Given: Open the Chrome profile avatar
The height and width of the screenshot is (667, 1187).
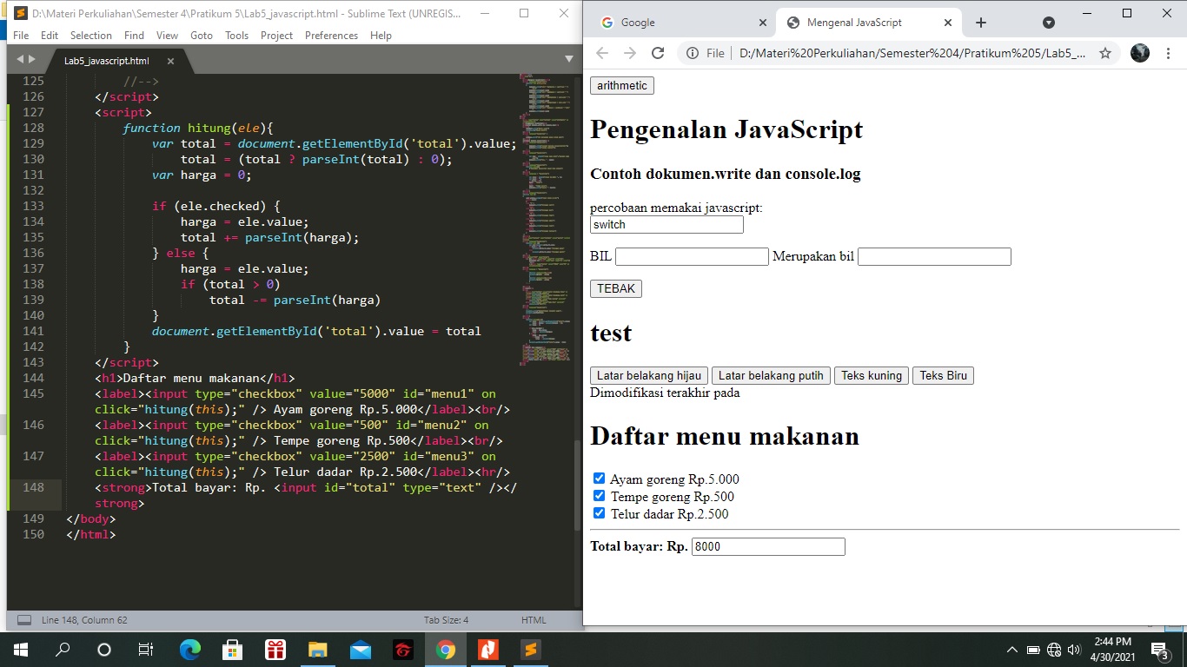Looking at the screenshot, I should click(1139, 52).
